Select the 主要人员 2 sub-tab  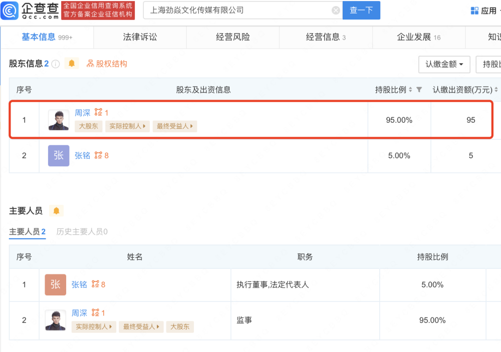[27, 231]
